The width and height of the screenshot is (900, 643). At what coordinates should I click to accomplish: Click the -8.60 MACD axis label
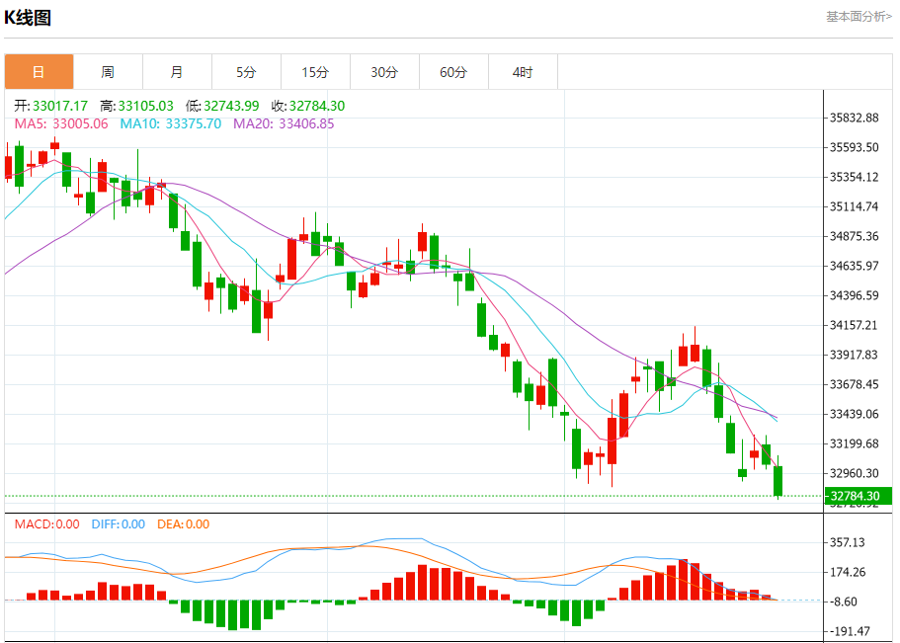(x=844, y=602)
